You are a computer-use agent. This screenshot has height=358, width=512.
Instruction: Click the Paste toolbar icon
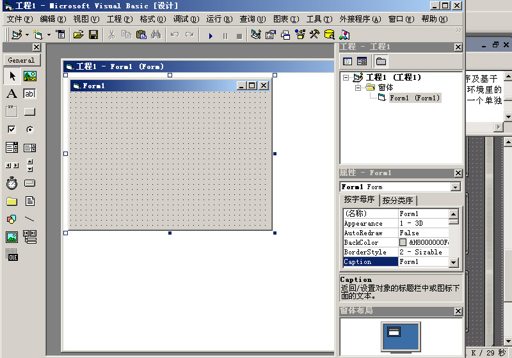pos(141,35)
